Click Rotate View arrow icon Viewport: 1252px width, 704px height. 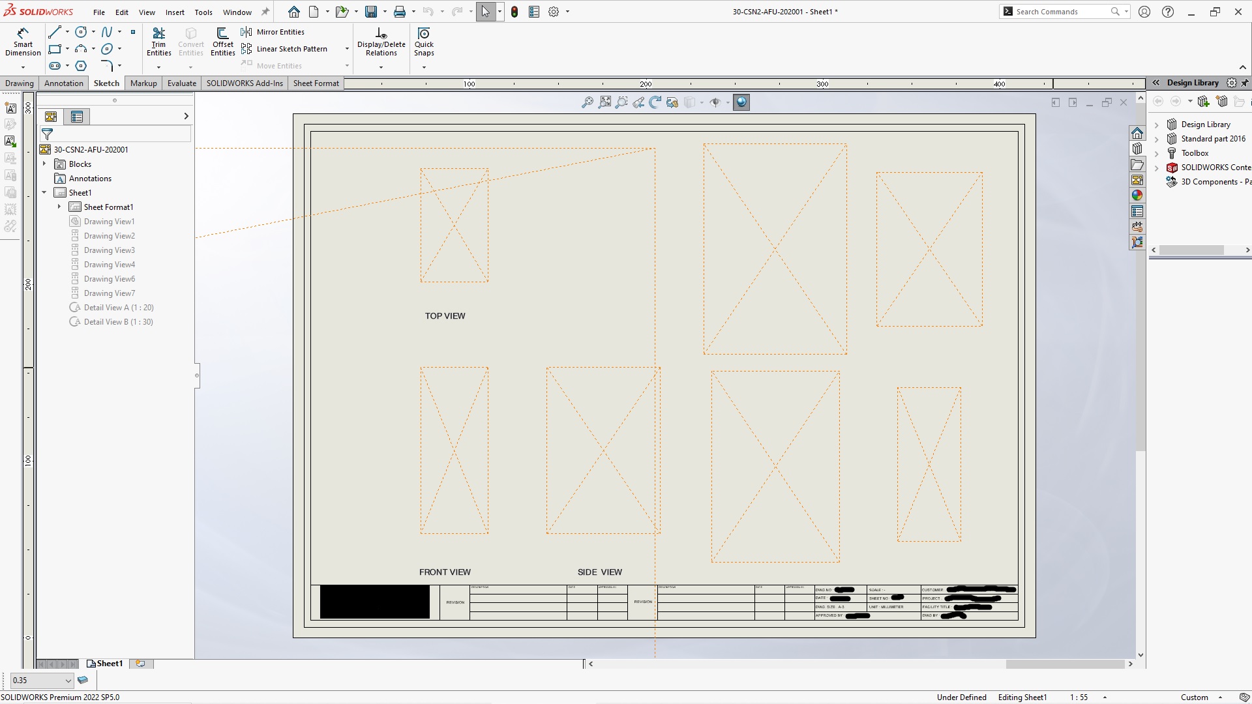[x=655, y=102]
